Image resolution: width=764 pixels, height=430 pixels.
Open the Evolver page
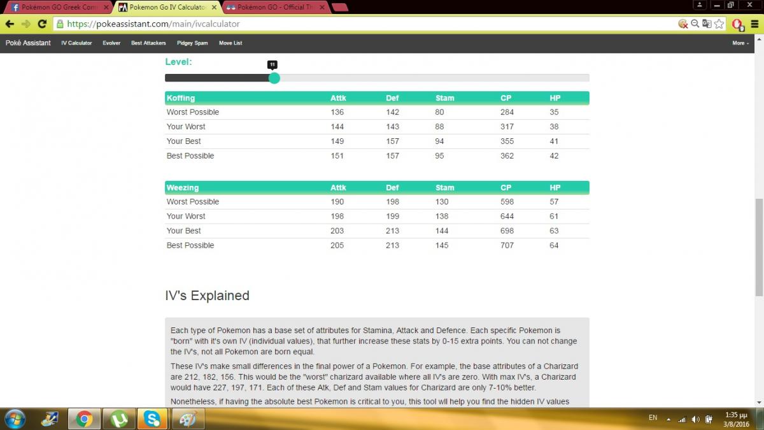point(111,43)
